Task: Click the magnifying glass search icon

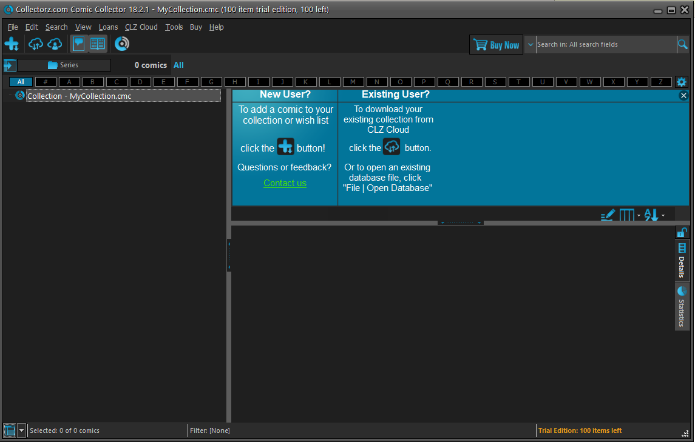Action: point(683,44)
